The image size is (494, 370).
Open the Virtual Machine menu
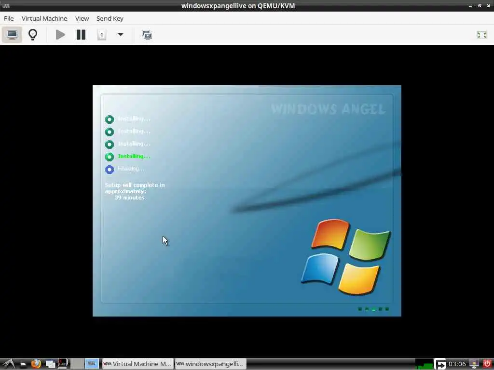(44, 19)
